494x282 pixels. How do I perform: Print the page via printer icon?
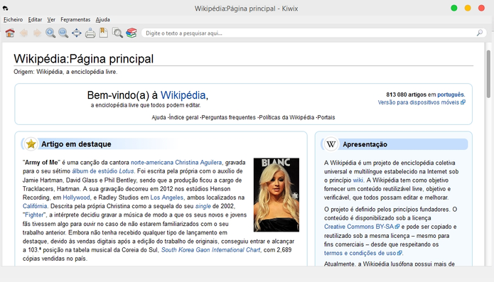click(x=90, y=33)
